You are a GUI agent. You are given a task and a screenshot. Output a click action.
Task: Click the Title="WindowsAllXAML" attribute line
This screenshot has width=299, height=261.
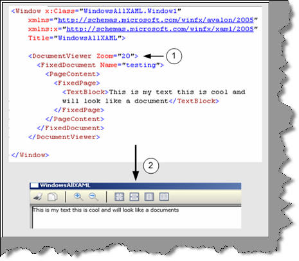point(77,38)
